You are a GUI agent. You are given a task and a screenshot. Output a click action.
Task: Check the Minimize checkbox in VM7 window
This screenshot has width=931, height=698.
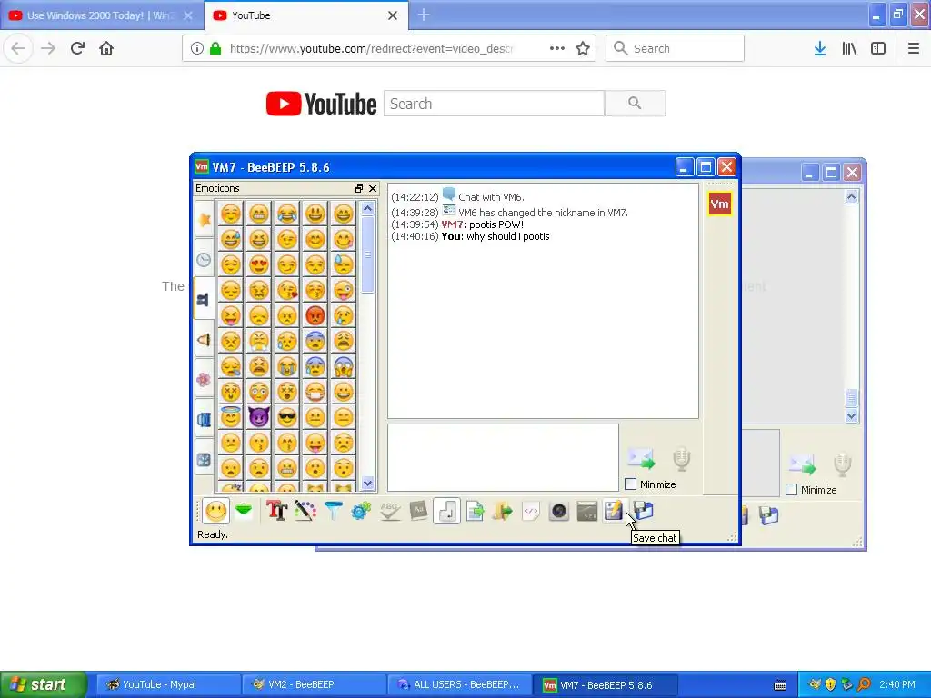pyautogui.click(x=631, y=484)
